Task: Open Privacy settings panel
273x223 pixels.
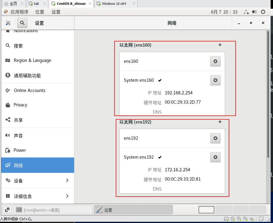Action: pos(38,105)
